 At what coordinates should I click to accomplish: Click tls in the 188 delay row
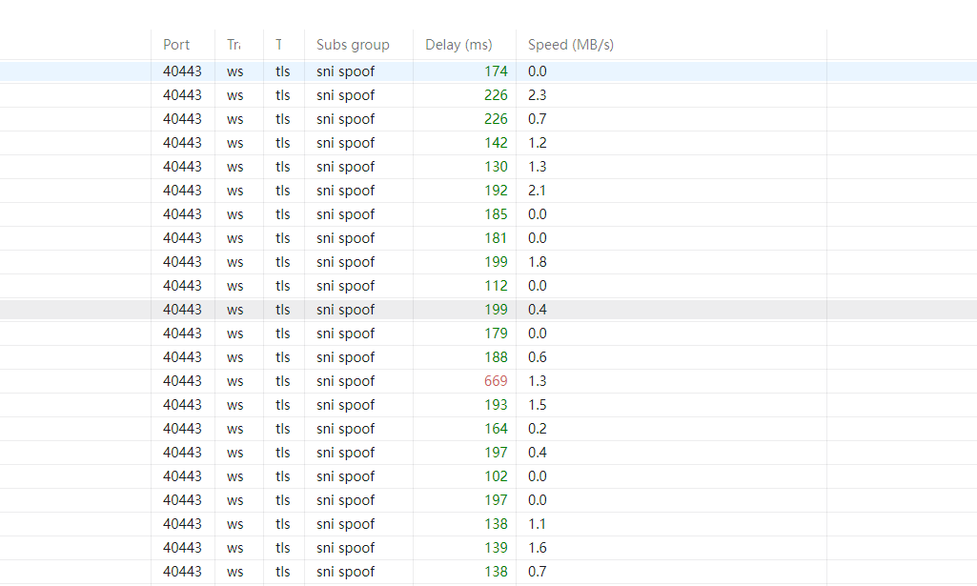click(x=283, y=357)
